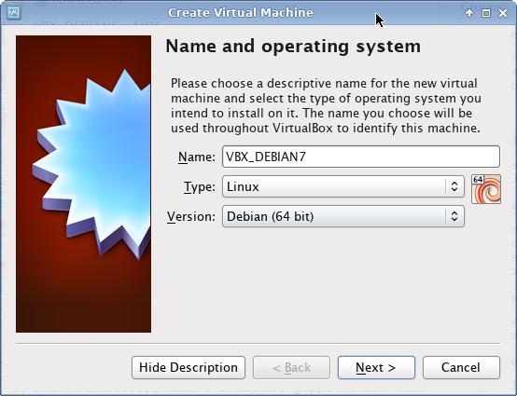This screenshot has height=396, width=517.
Task: Click the VirtualBox window menu icon in title bar
Action: (x=14, y=13)
